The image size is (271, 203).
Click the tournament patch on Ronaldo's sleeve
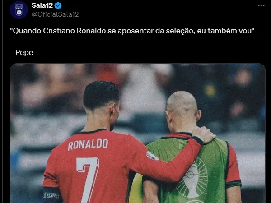152,156
